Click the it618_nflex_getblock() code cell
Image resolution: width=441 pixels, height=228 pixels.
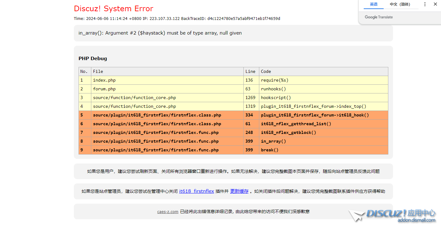coord(288,132)
